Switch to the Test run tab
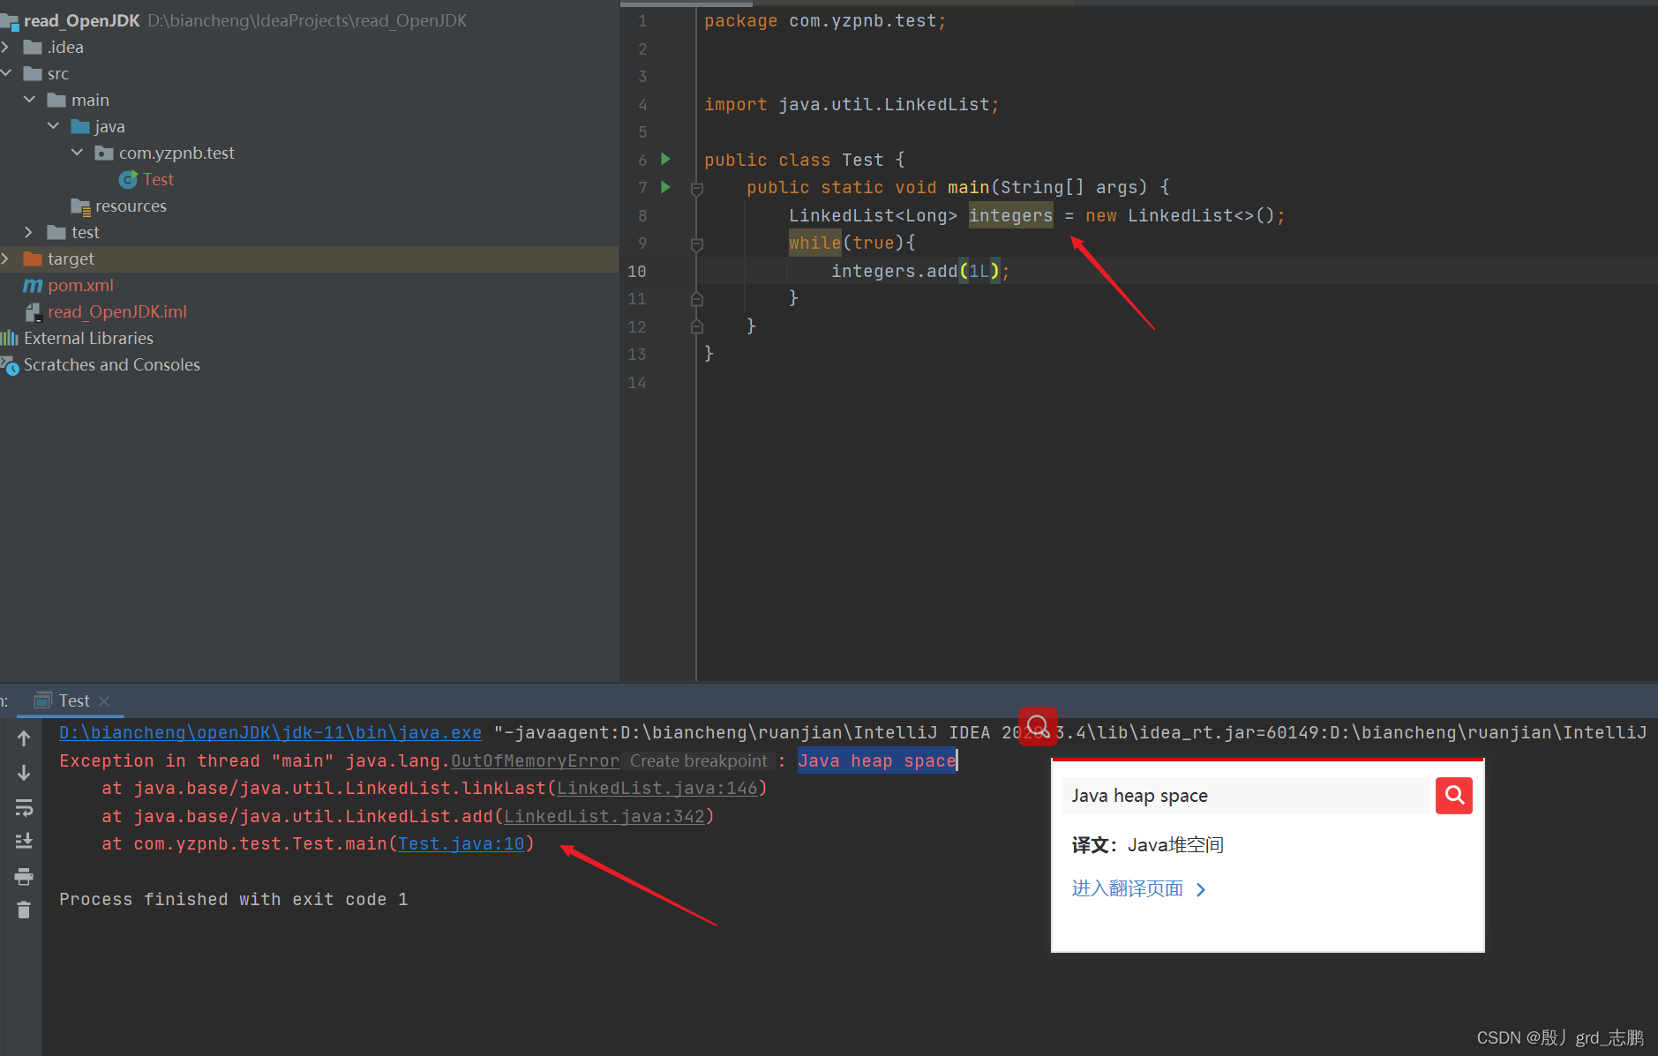The width and height of the screenshot is (1658, 1056). [x=72, y=700]
